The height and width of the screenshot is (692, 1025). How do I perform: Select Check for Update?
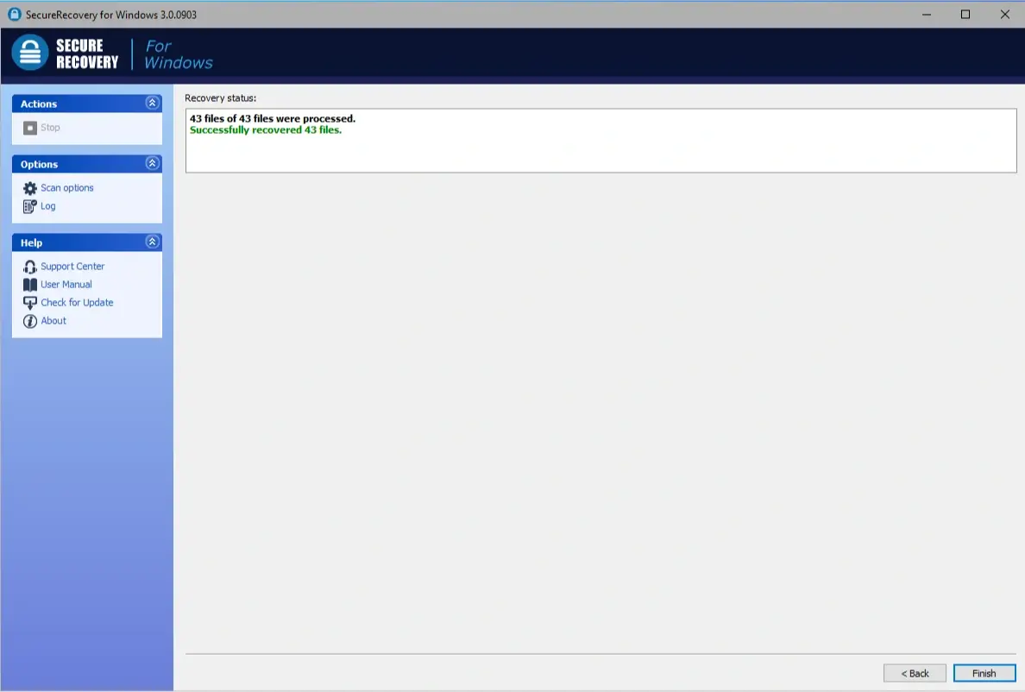(x=77, y=302)
